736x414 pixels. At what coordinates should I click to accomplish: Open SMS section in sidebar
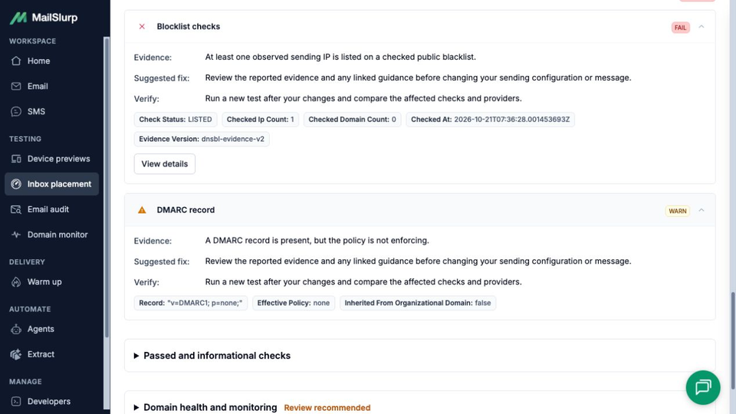point(51,112)
